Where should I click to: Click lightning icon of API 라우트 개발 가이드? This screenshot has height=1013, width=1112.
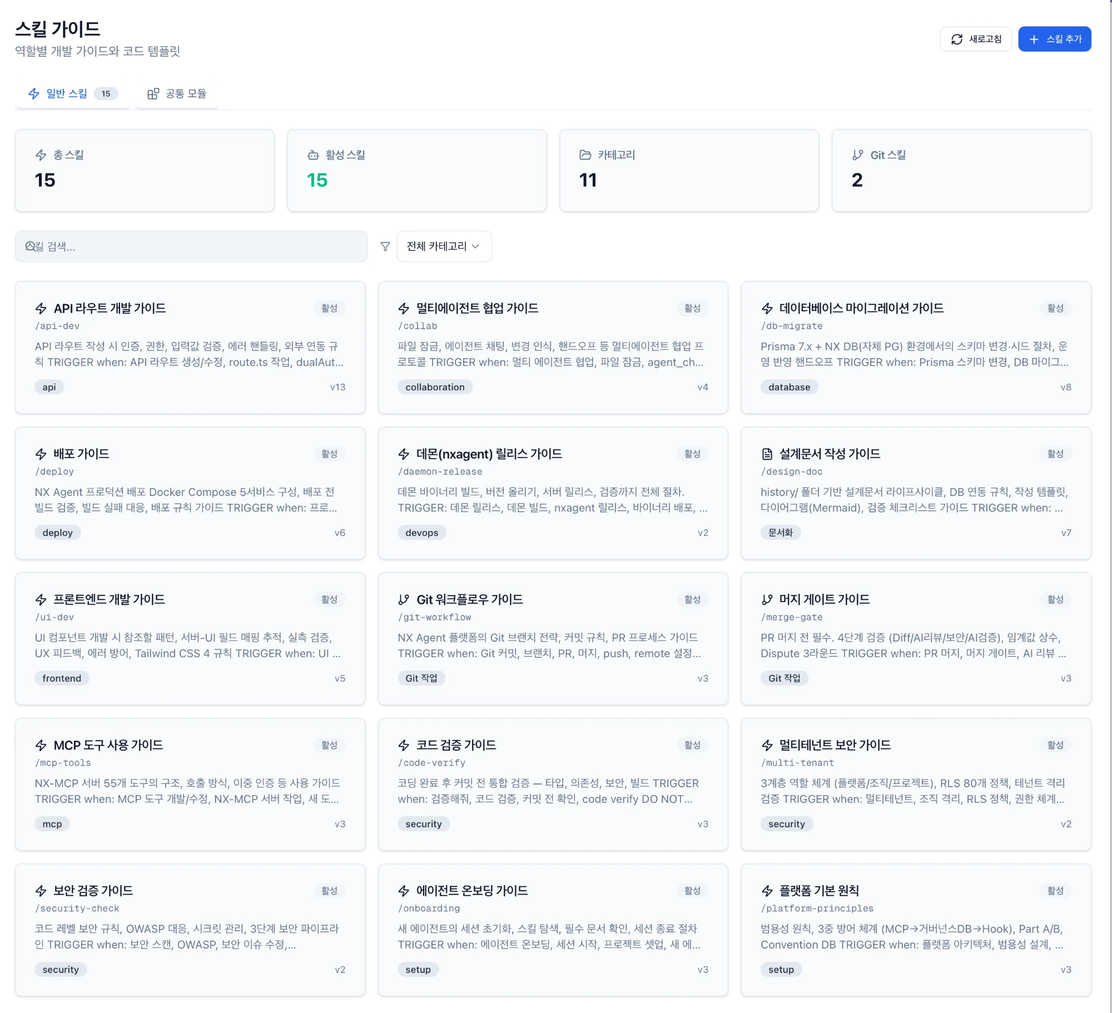pyautogui.click(x=41, y=308)
